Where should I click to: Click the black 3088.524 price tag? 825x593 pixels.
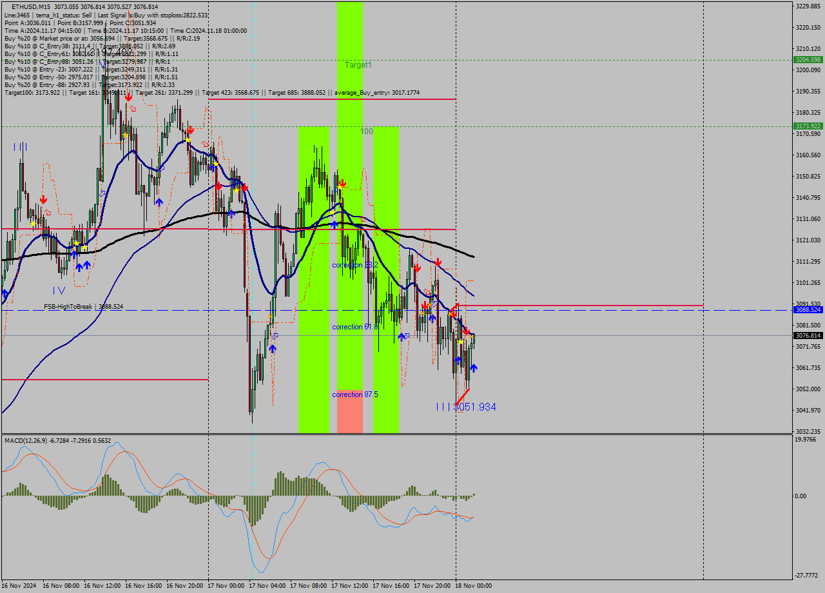coord(808,310)
